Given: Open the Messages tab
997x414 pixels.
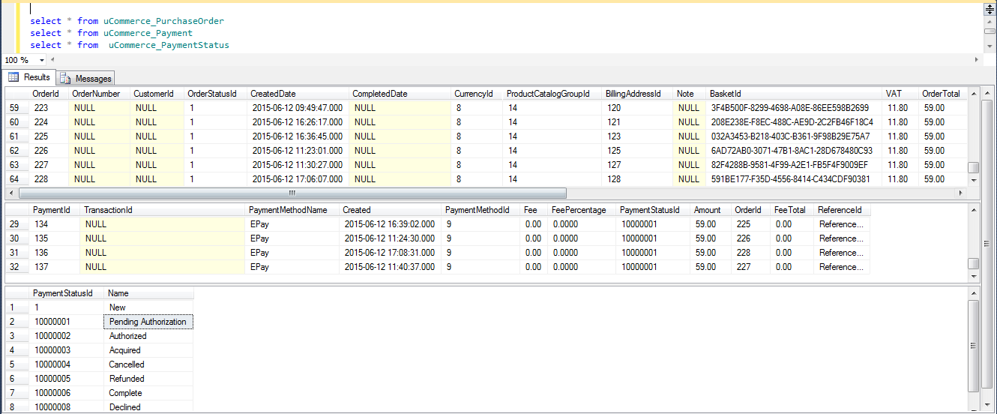Looking at the screenshot, I should click(85, 78).
